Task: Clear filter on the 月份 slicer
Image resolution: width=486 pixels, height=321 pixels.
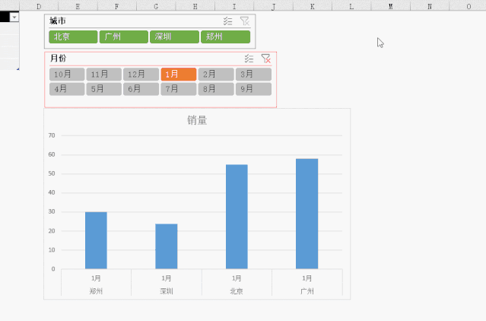Action: click(x=265, y=59)
